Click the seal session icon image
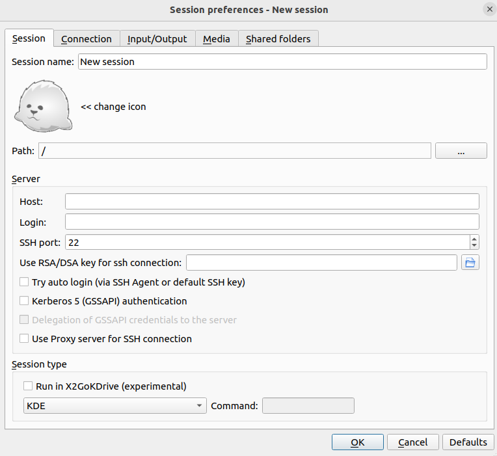The height and width of the screenshot is (456, 497). pyautogui.click(x=43, y=107)
